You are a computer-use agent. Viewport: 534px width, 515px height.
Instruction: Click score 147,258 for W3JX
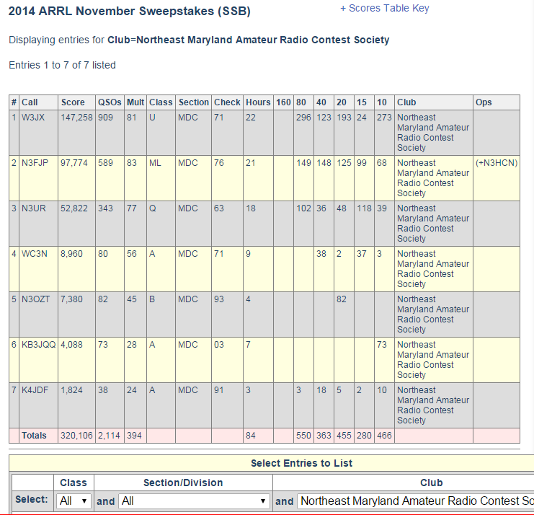[76, 118]
